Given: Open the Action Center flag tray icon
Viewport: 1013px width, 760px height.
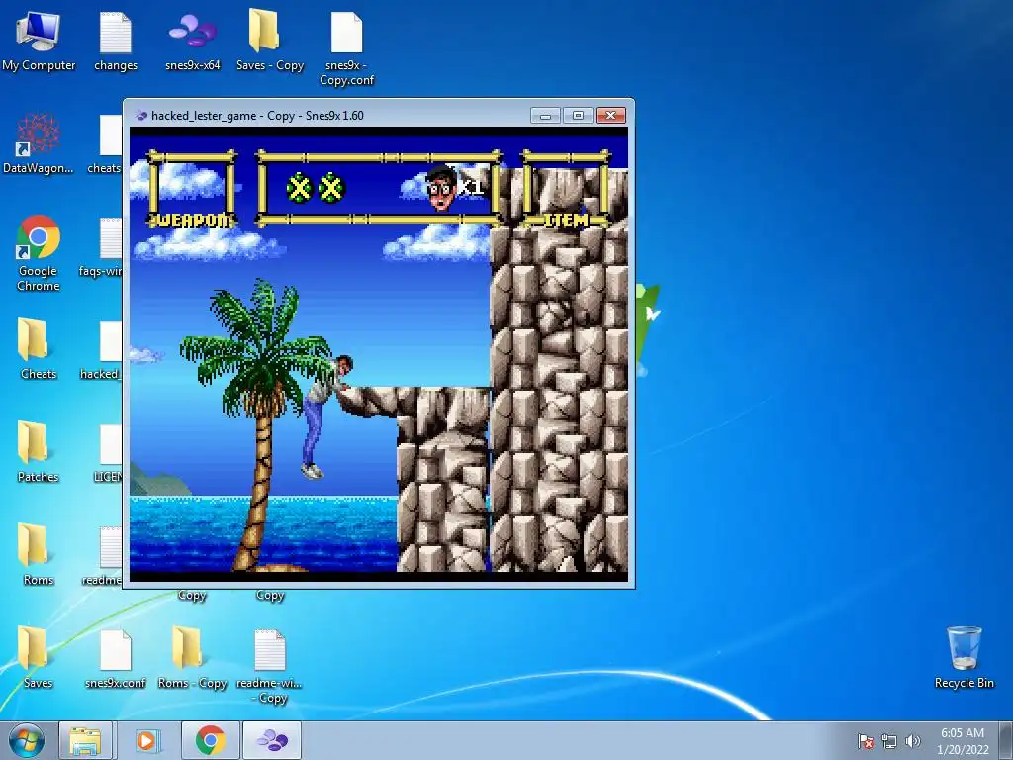Looking at the screenshot, I should tap(866, 741).
